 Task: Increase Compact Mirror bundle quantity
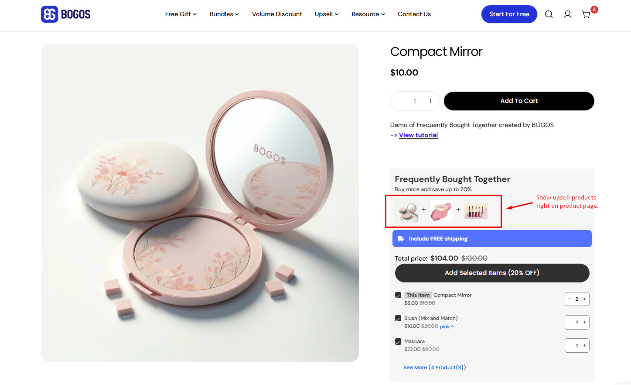[584, 299]
